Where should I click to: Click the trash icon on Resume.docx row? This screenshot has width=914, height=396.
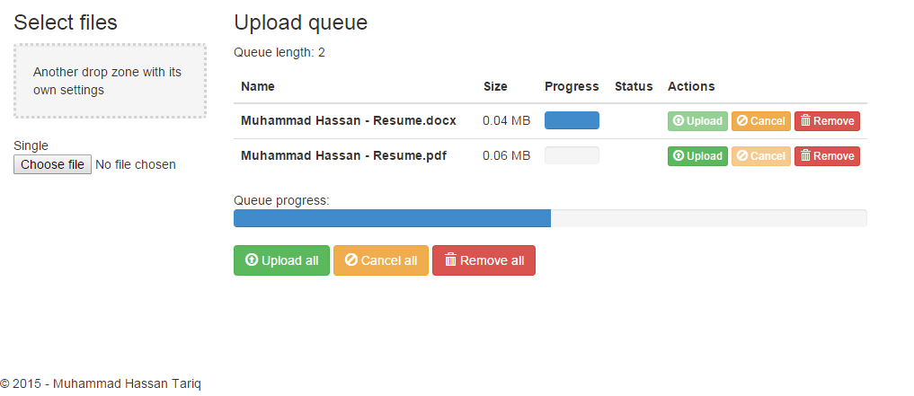805,121
